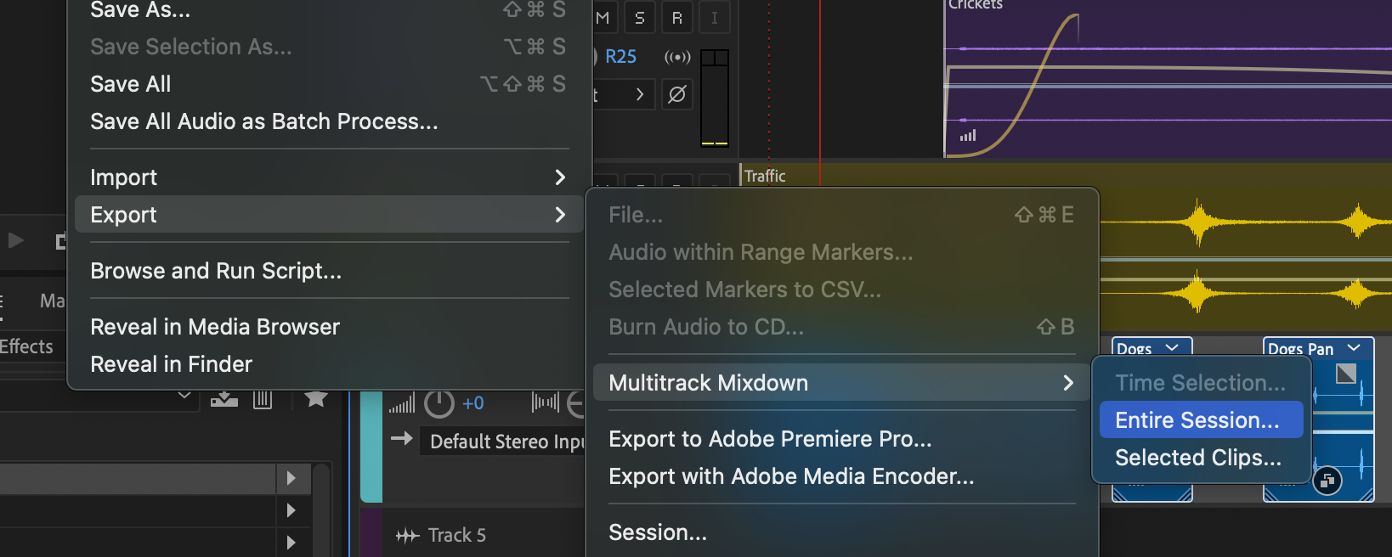Image resolution: width=1392 pixels, height=557 pixels.
Task: Click the monitor input broadcast icon
Action: 677,57
